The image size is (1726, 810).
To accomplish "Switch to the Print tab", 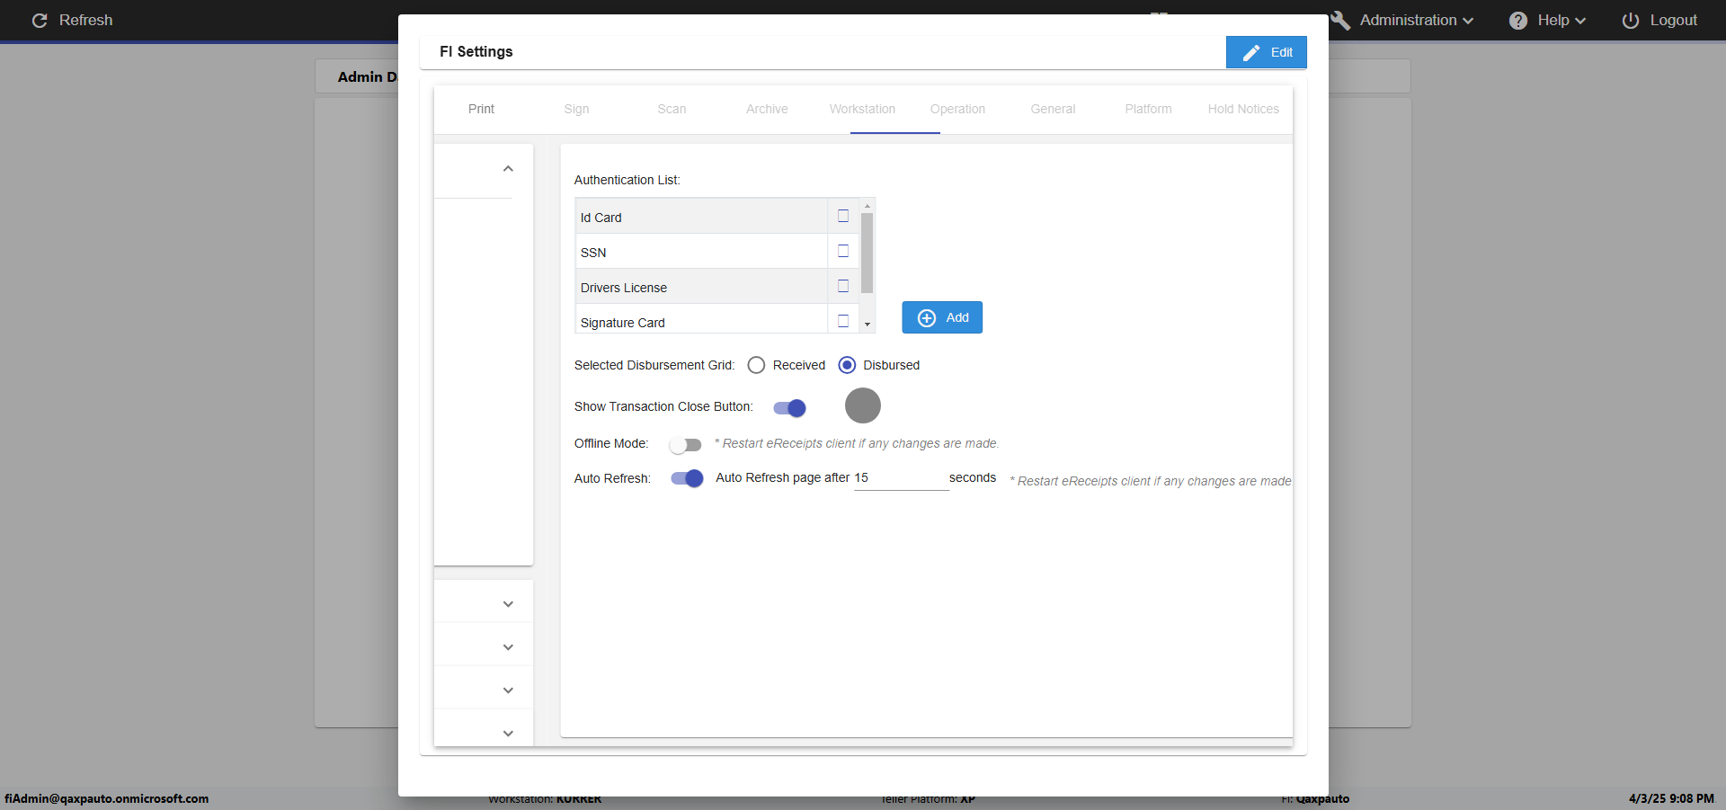I will (x=481, y=109).
